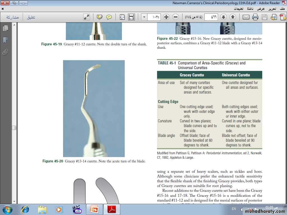287x215 pixels.
Task: Open the مشاركة (Share) pane
Action: (x=13, y=17)
